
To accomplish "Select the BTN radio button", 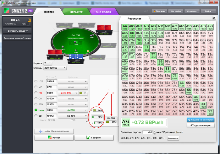I will click(36, 104).
